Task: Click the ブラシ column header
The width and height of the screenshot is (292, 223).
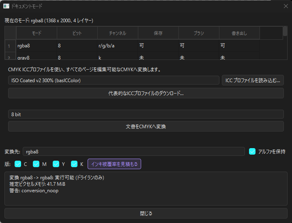Action: point(199,33)
